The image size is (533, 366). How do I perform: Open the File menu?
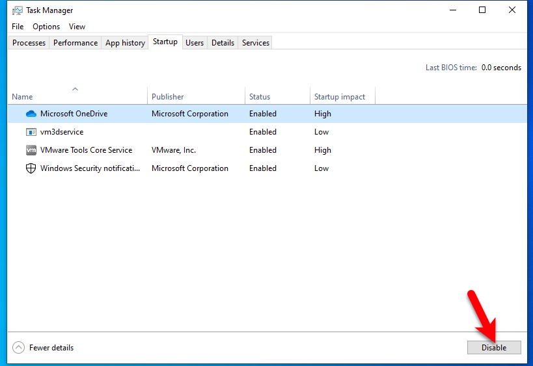click(x=18, y=27)
